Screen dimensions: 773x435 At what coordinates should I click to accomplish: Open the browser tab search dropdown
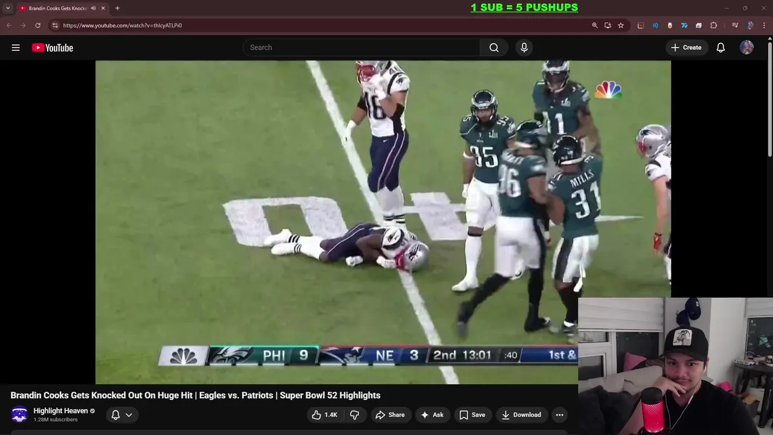[8, 8]
